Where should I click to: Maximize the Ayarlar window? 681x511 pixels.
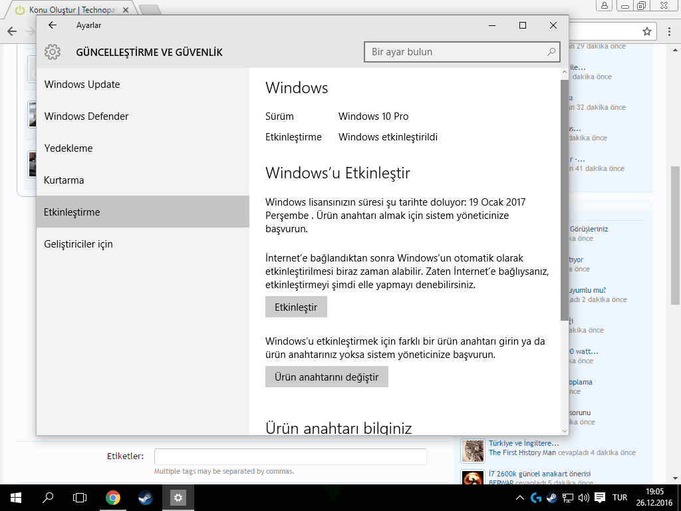pyautogui.click(x=523, y=25)
